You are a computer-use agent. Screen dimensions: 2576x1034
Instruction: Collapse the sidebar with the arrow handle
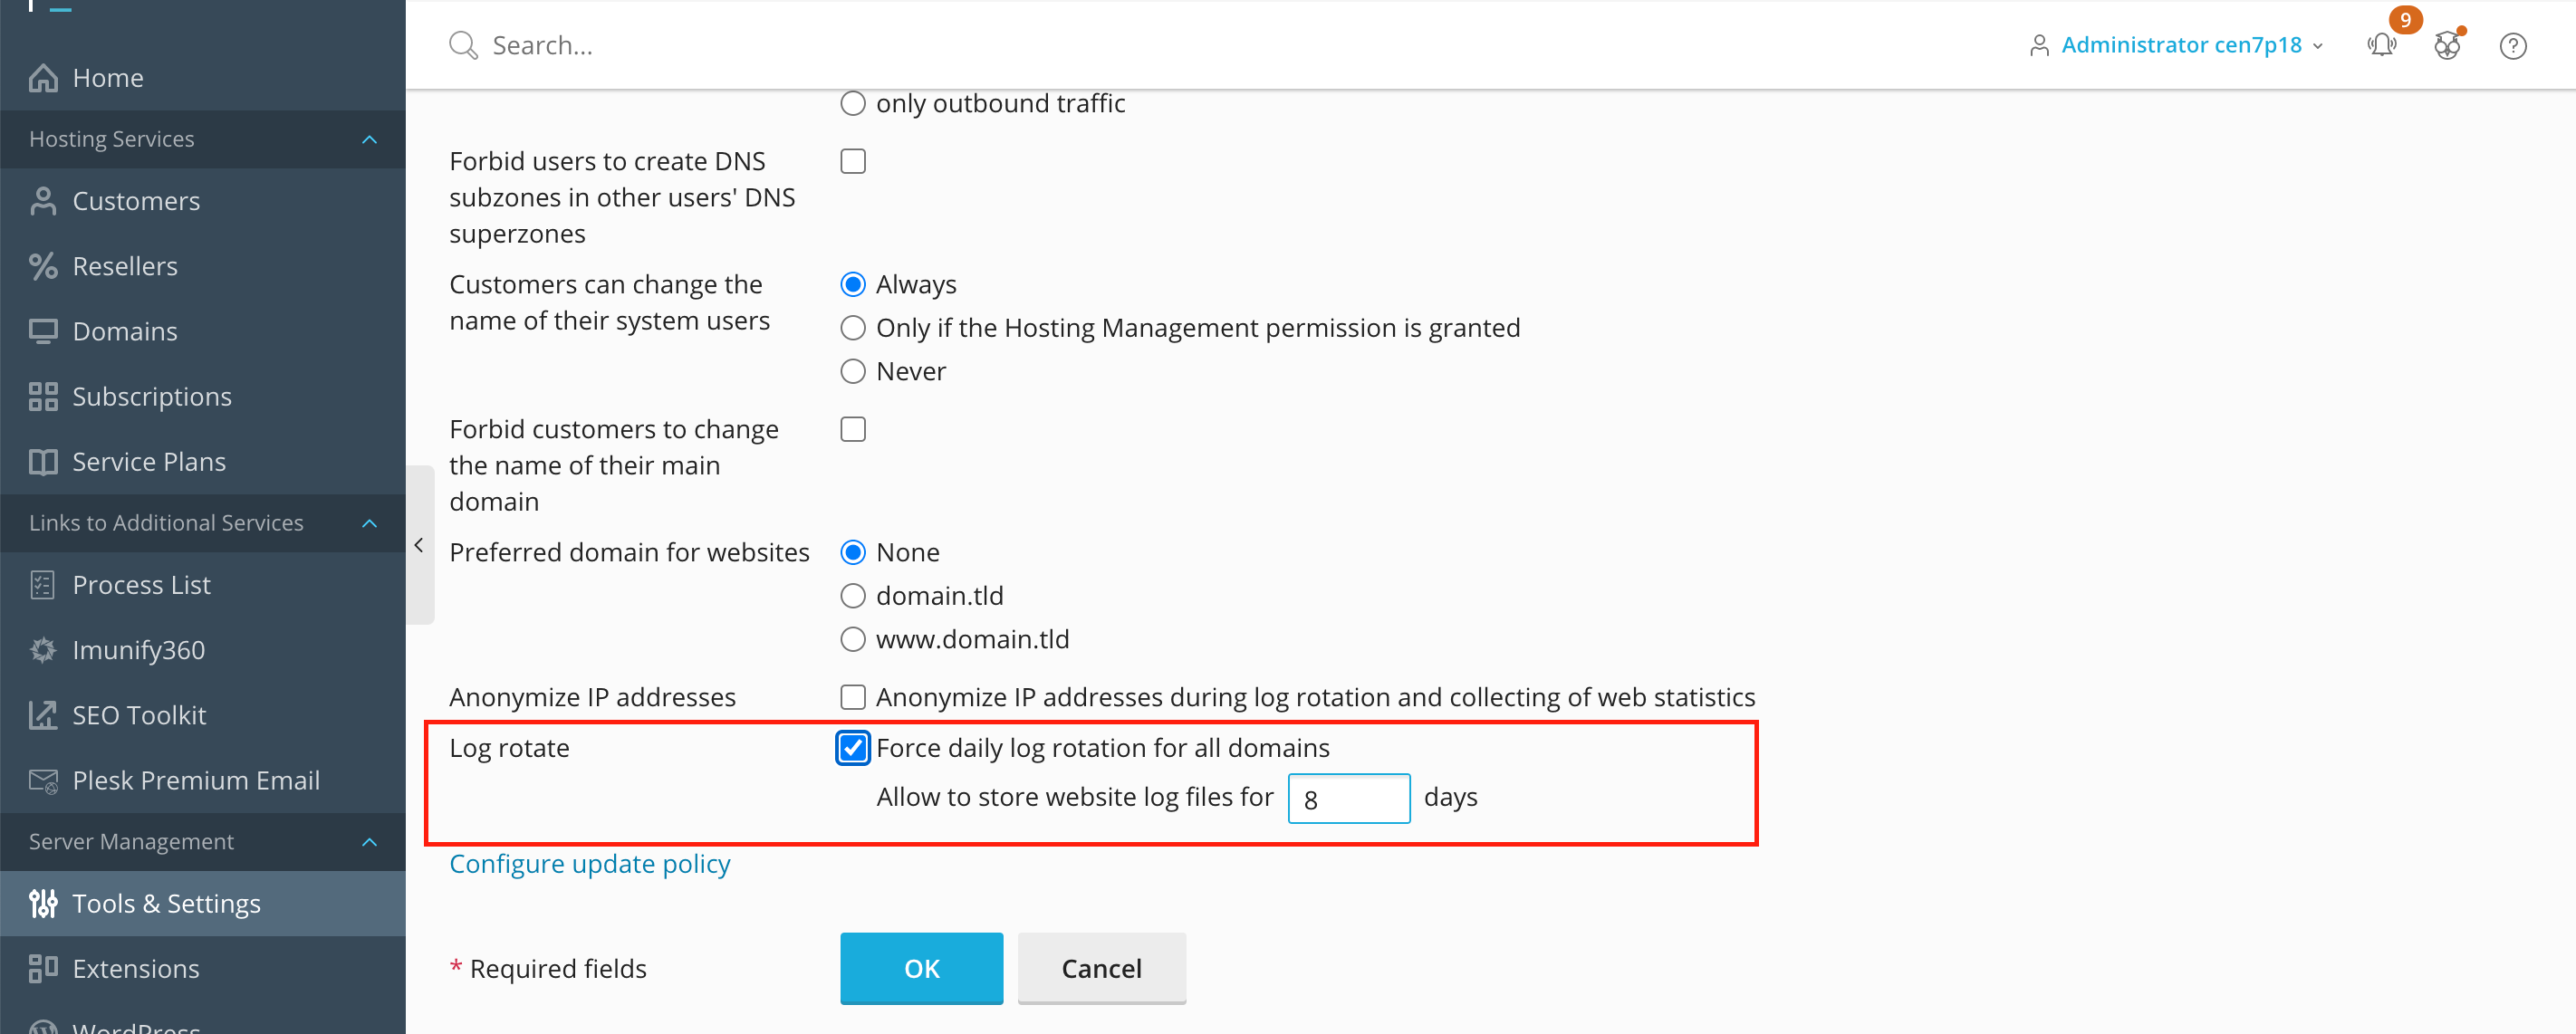(x=419, y=545)
